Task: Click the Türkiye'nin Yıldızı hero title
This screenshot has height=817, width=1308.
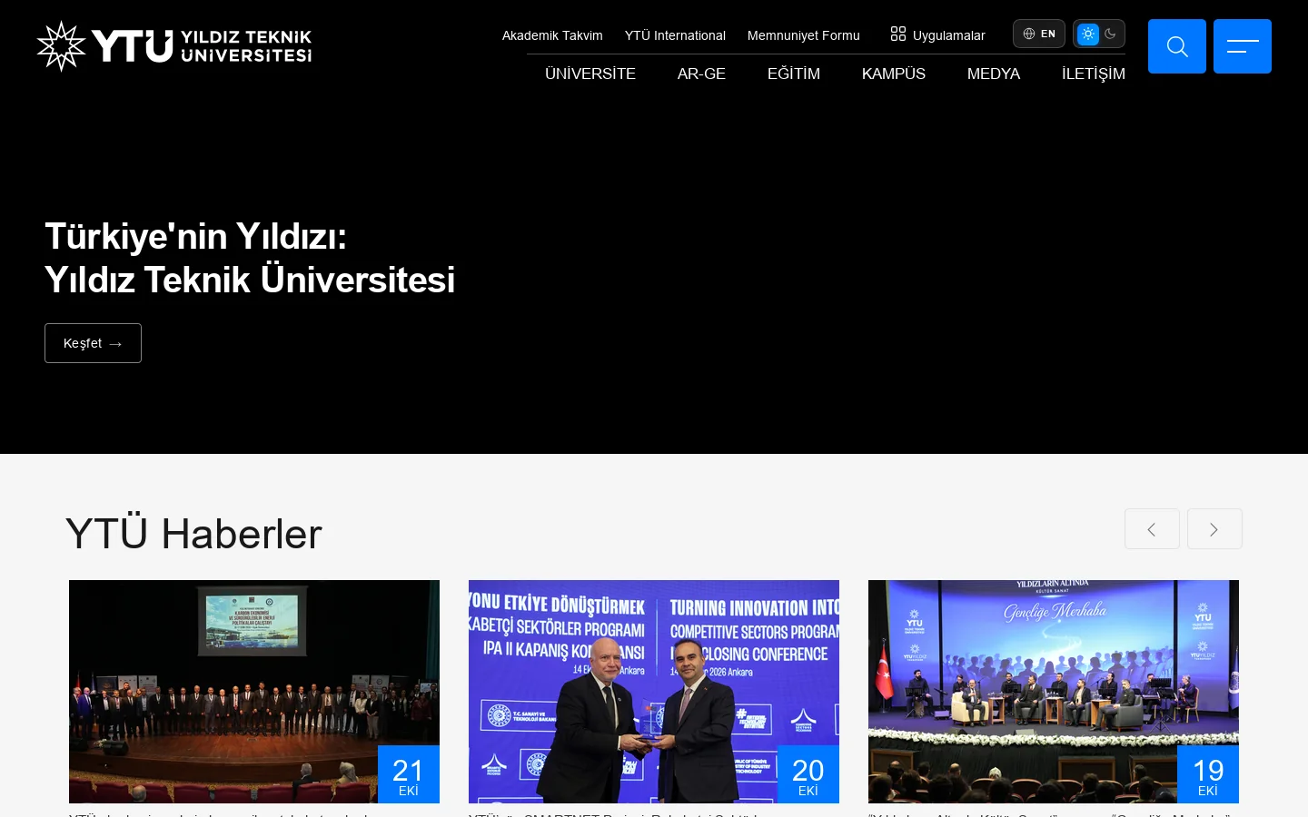Action: pos(250,258)
